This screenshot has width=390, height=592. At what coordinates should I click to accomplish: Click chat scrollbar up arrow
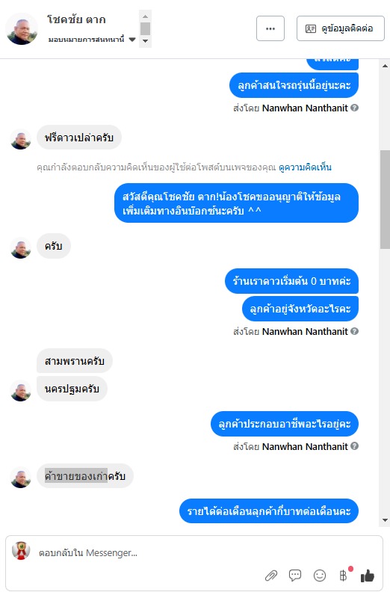385,66
